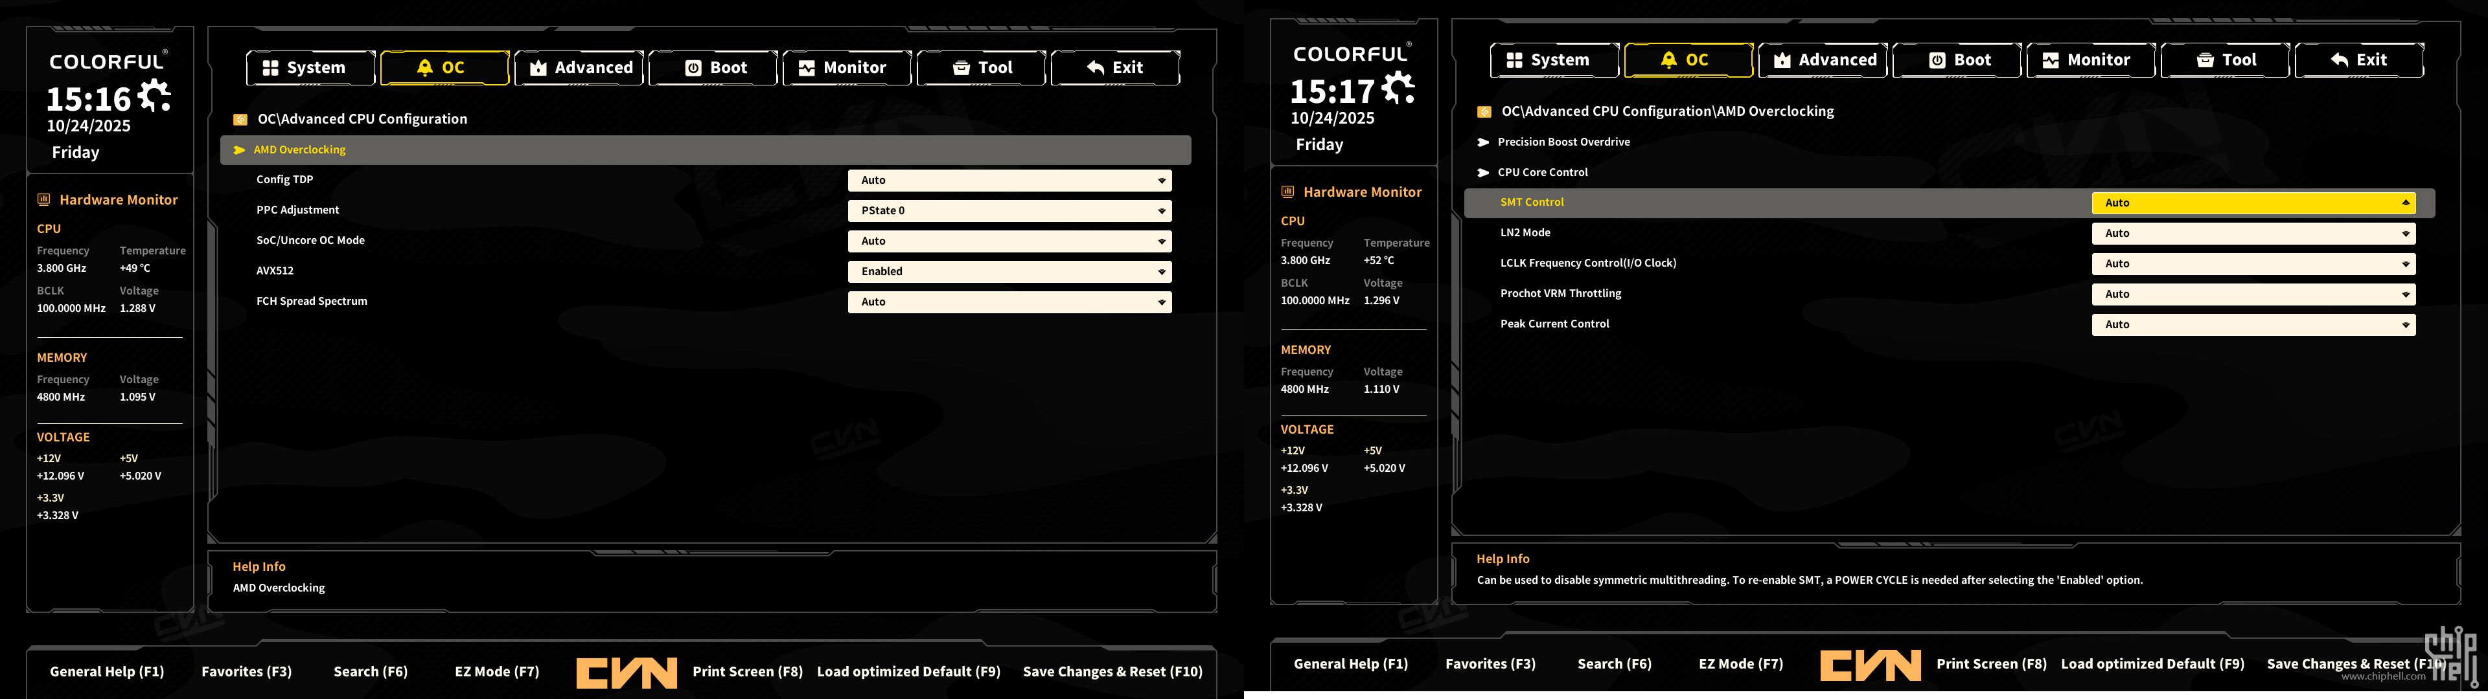2488x699 pixels.
Task: Click the CVN logo in the left screenshot's footer
Action: [626, 672]
